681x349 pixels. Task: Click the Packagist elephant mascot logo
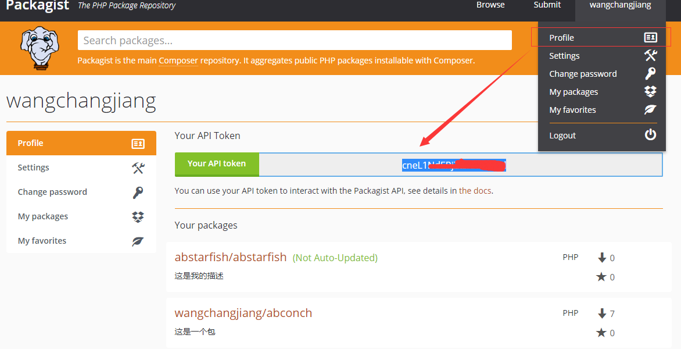pos(40,48)
